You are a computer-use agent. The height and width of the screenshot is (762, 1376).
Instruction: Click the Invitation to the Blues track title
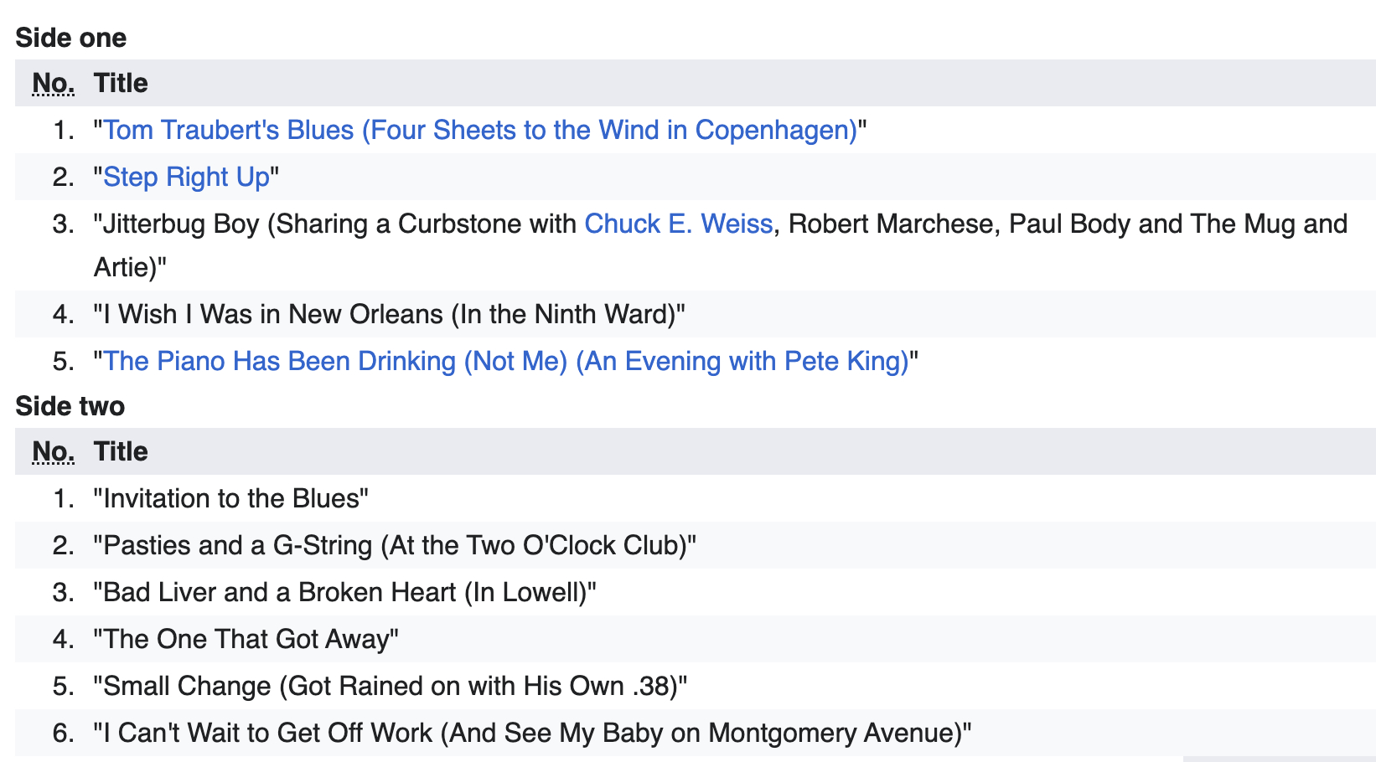230,499
